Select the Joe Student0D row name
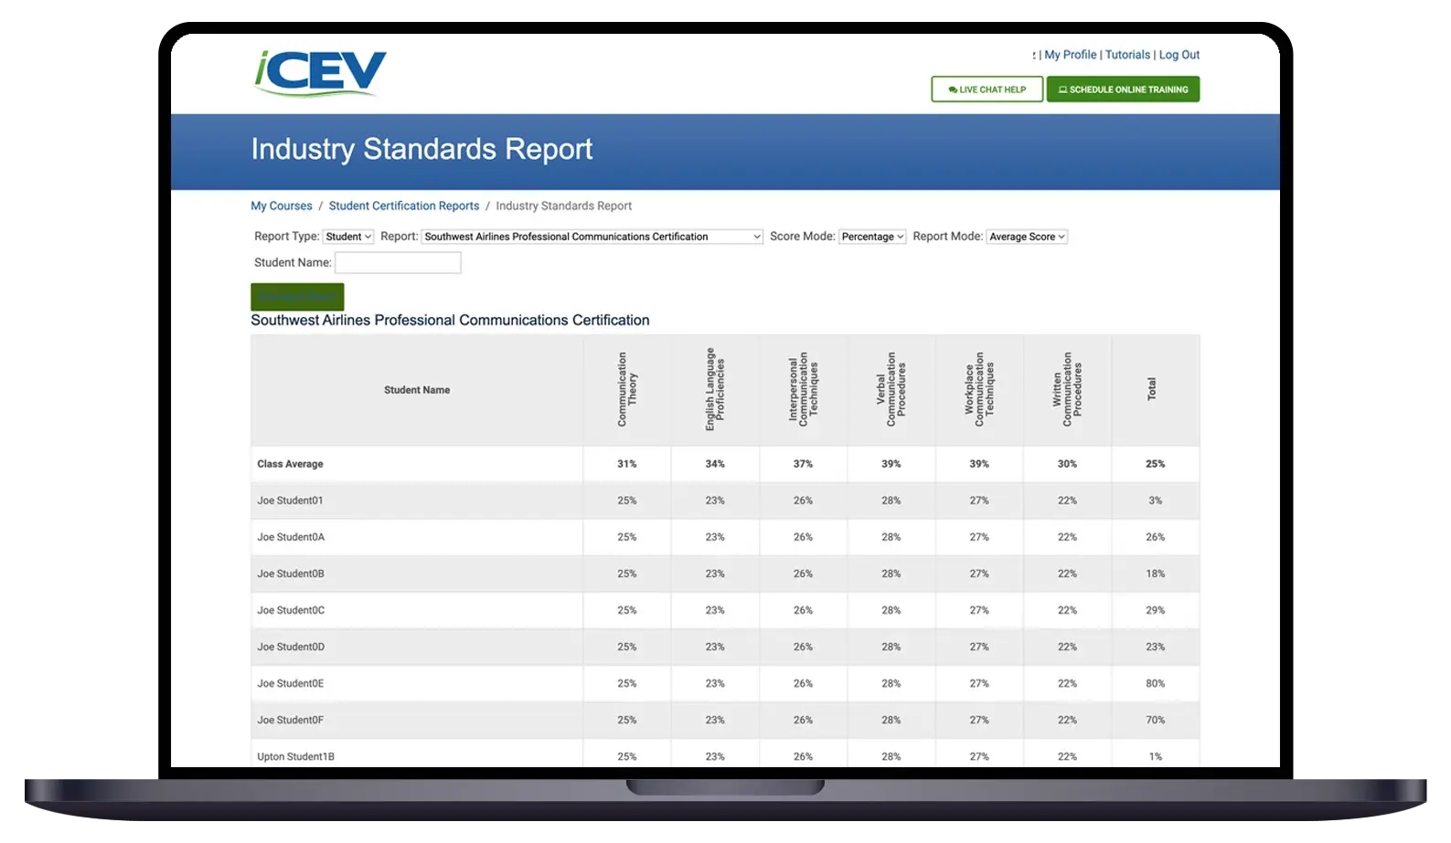Image resolution: width=1451 pixels, height=843 pixels. pyautogui.click(x=291, y=647)
